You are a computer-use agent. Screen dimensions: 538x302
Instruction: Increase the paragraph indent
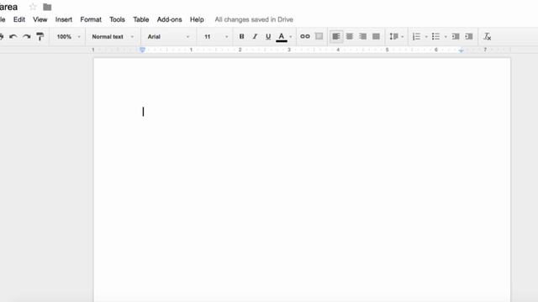[469, 36]
